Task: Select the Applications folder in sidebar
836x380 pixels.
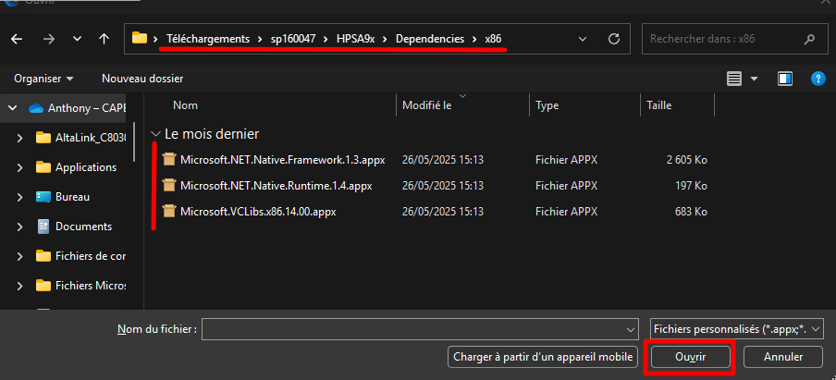Action: coord(76,167)
